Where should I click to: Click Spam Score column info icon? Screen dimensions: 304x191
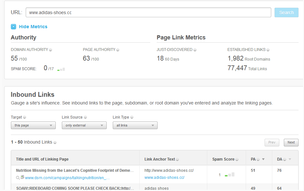(237, 159)
